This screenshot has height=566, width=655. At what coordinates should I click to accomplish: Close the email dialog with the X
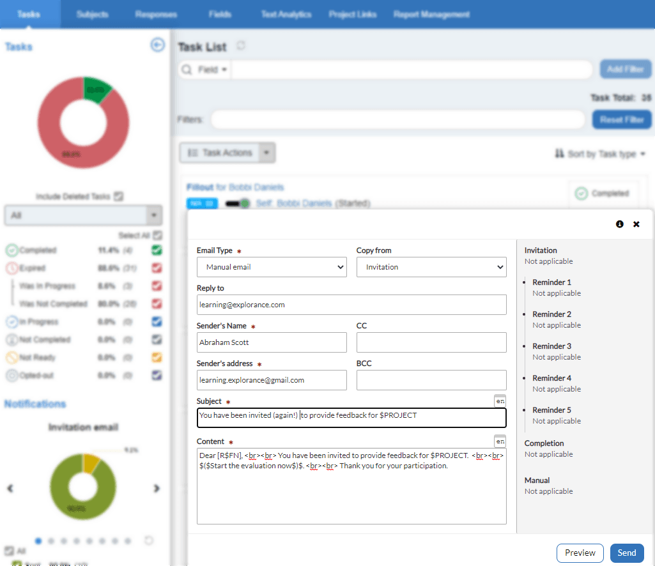click(x=636, y=224)
